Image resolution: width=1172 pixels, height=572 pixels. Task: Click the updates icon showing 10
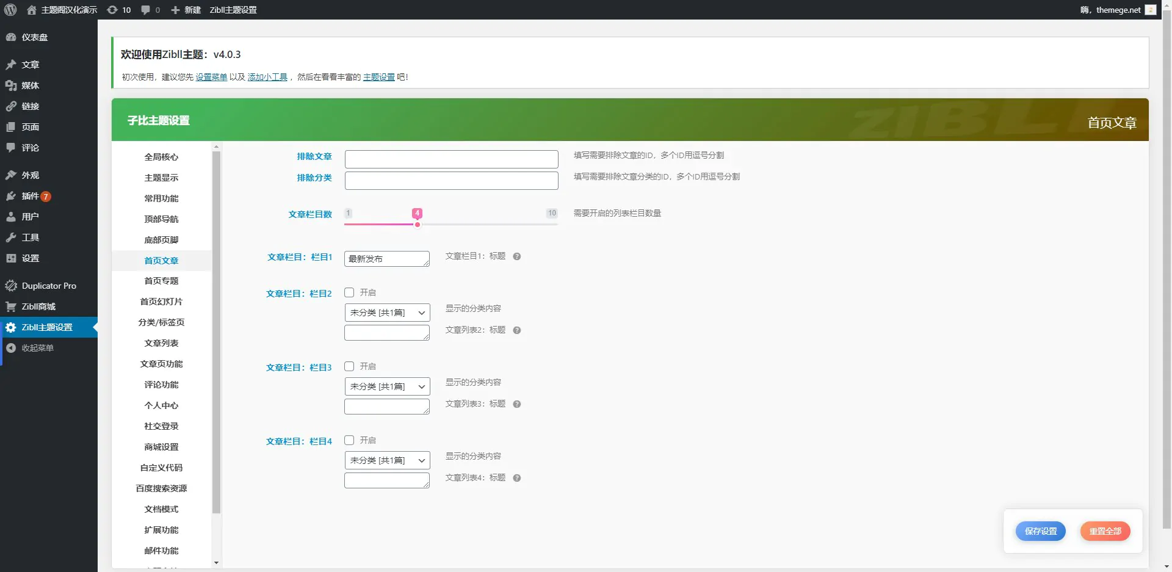pyautogui.click(x=112, y=10)
